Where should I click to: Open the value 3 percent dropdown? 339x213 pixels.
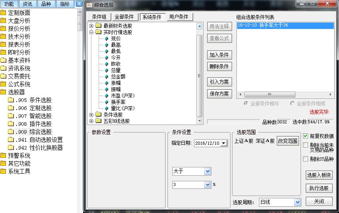click(x=208, y=185)
